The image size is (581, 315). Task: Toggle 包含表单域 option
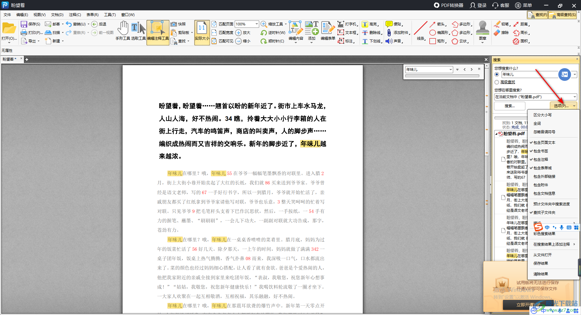pos(543,168)
